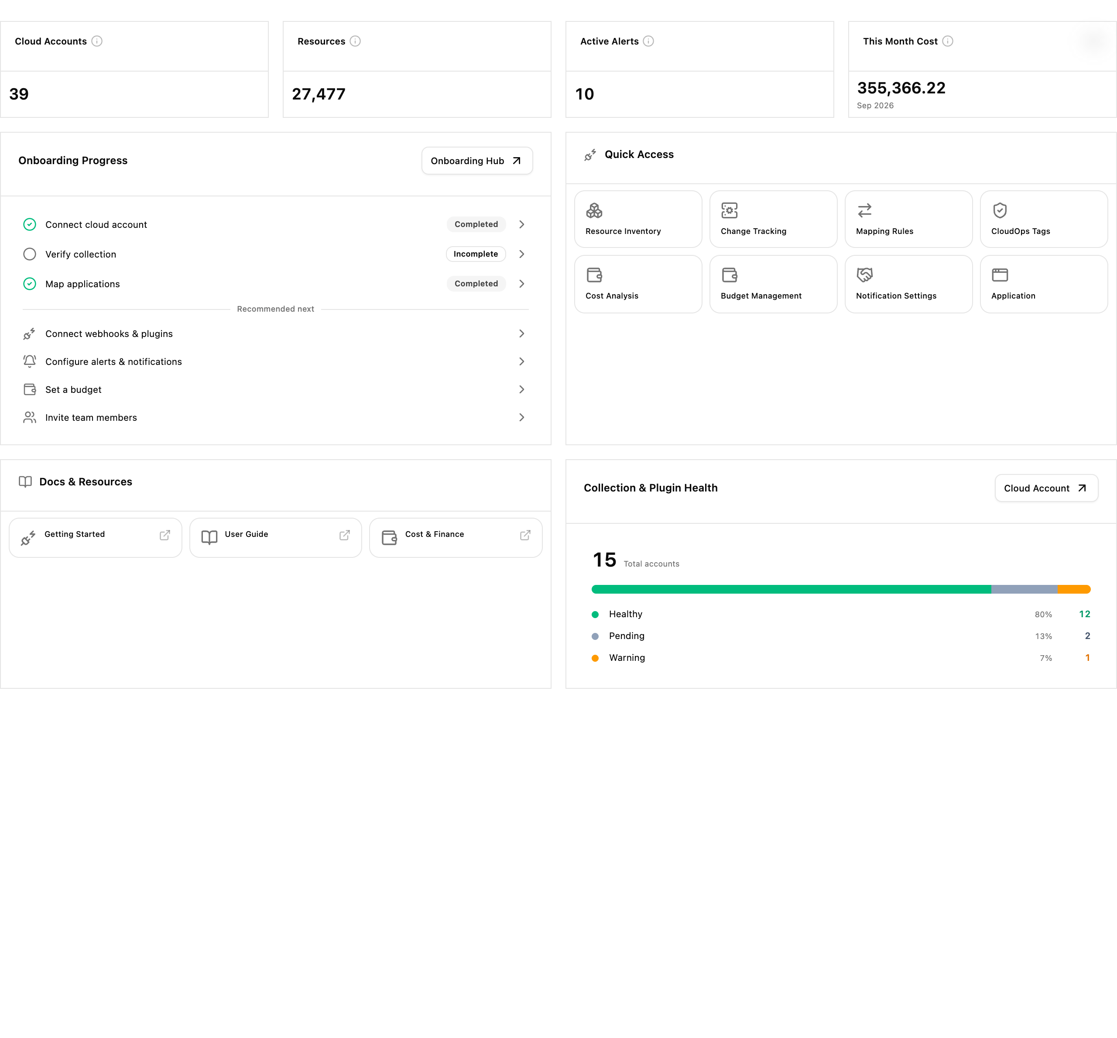Open Mapping Rules arrows icon

(x=864, y=211)
